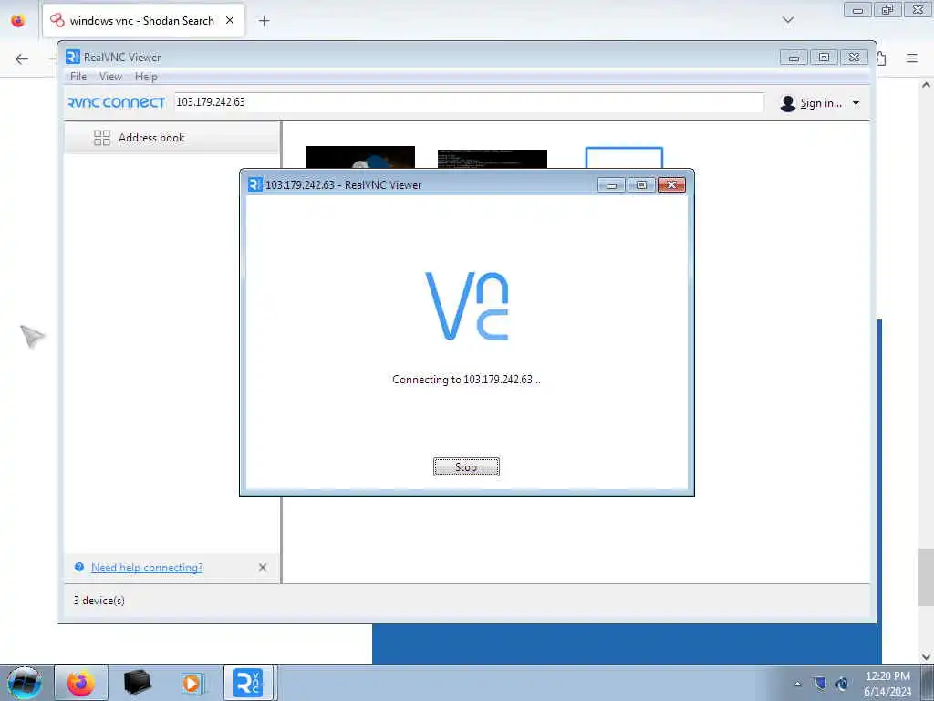Click the VNC Connect logo
This screenshot has height=701, width=934.
coord(117,102)
